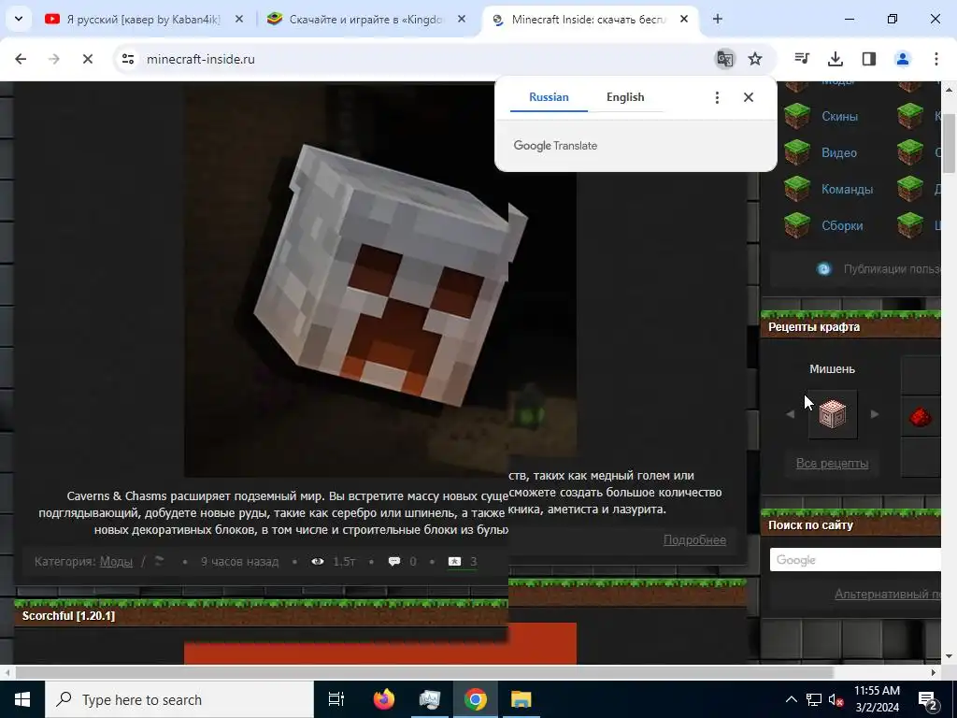Open a new browser tab

tap(718, 20)
